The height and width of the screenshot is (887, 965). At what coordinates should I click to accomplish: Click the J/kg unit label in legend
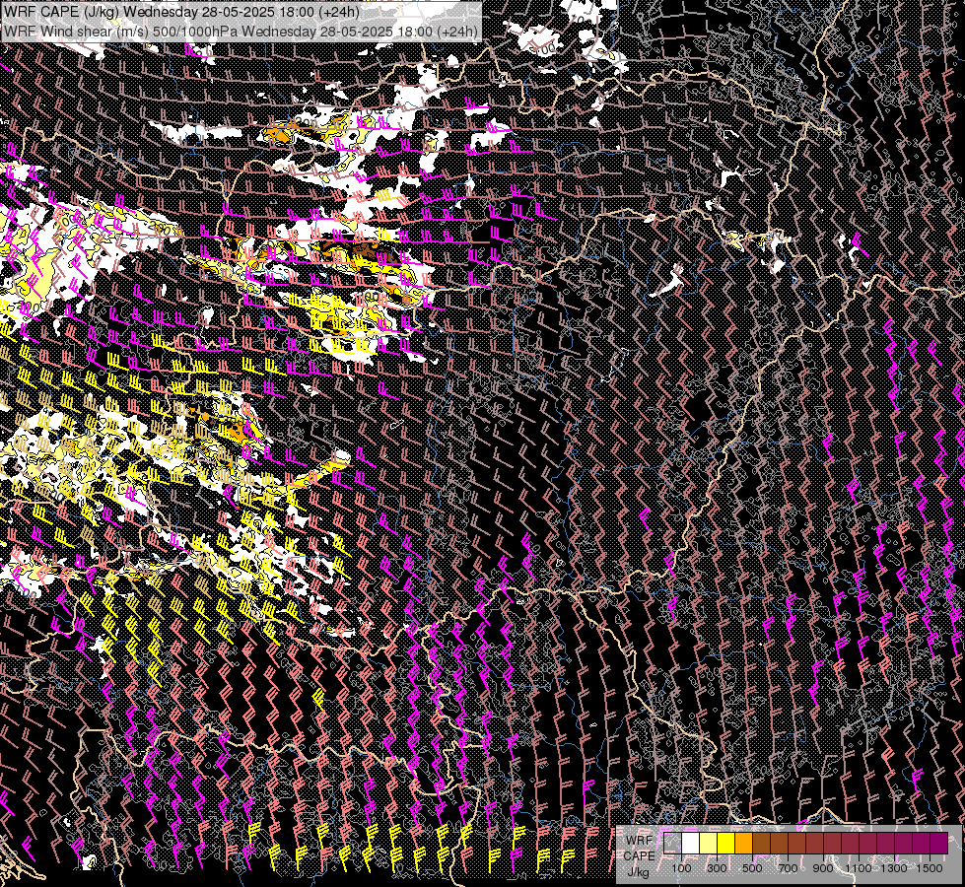(x=638, y=871)
